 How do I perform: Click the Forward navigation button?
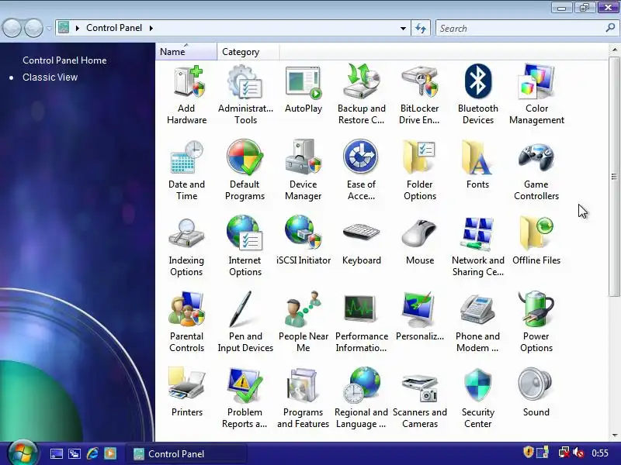tap(33, 28)
